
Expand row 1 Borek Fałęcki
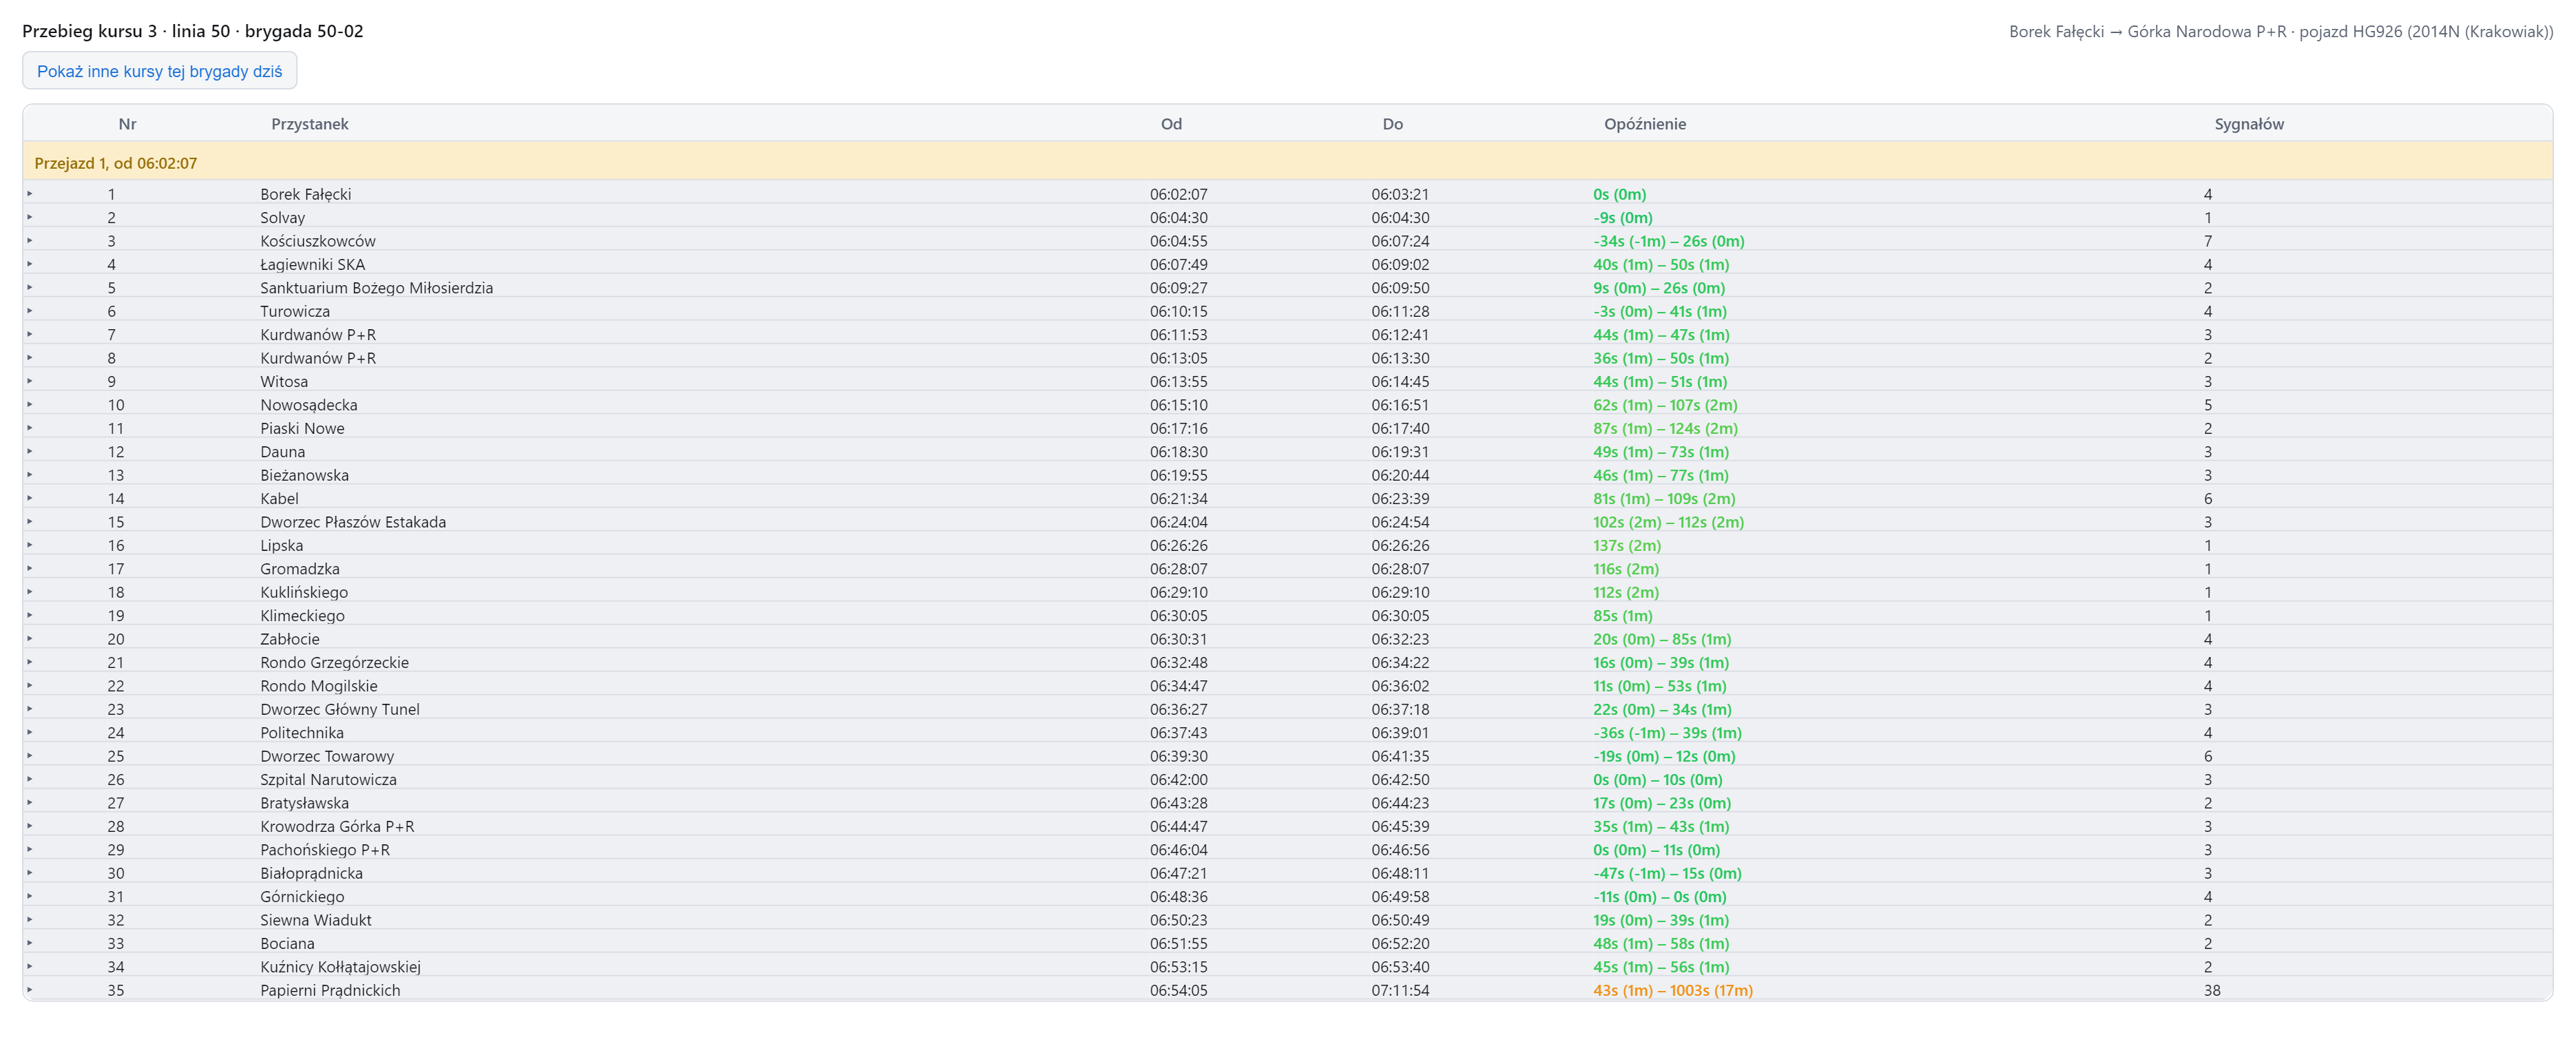[30, 194]
